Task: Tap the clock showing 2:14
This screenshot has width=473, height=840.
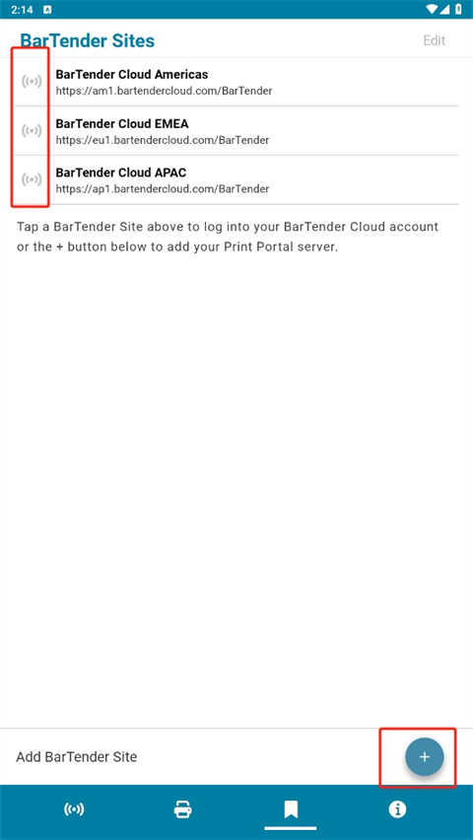Action: pos(22,10)
